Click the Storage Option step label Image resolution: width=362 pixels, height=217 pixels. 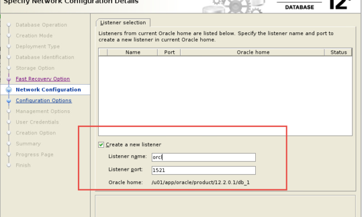click(35, 68)
